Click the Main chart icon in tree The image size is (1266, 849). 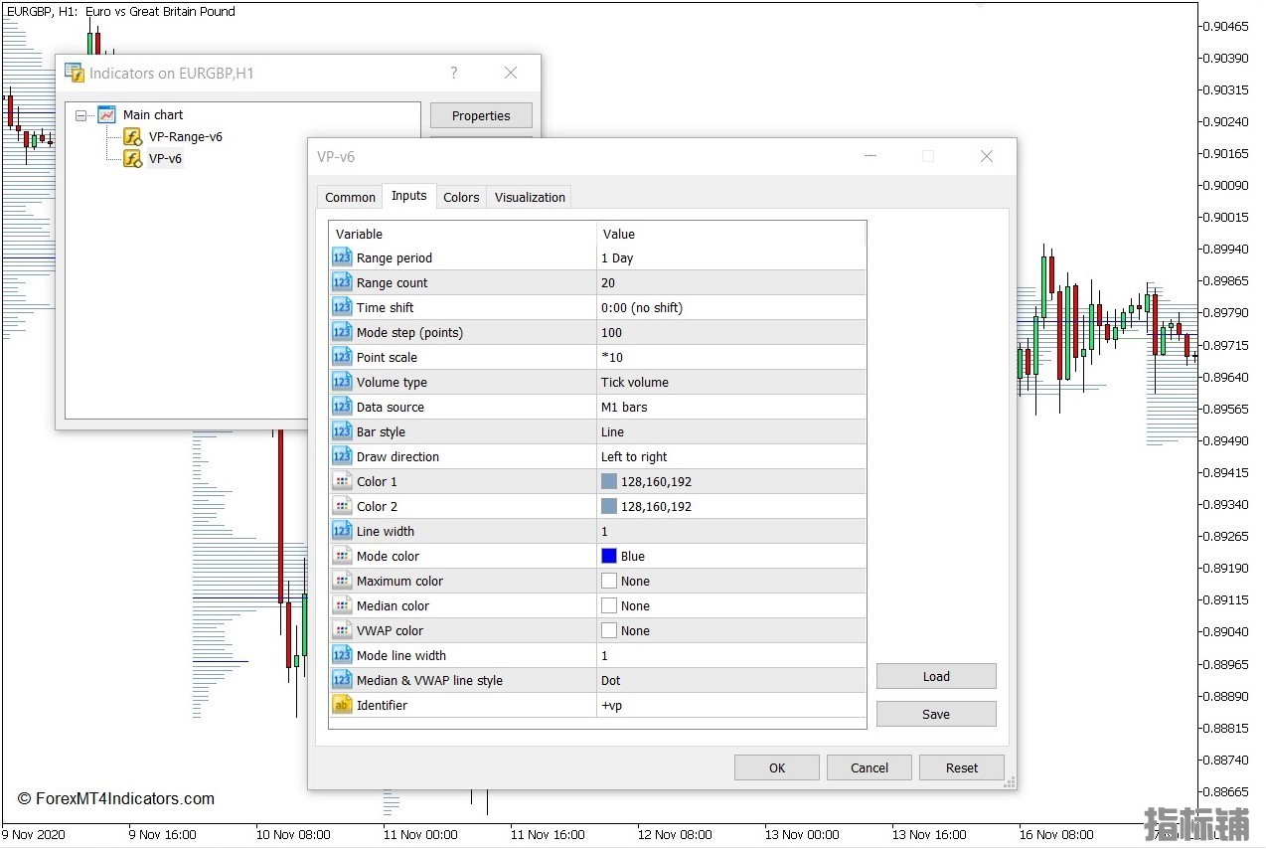tap(107, 114)
